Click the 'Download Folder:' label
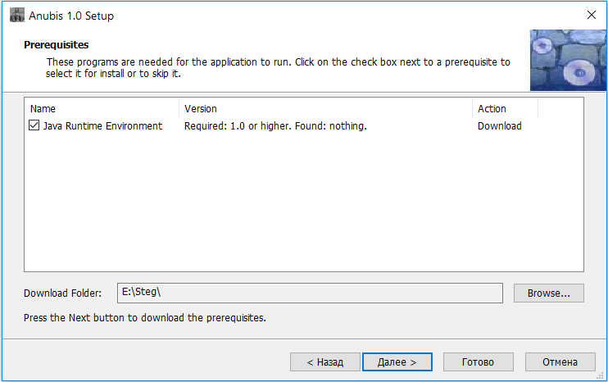Screen dimensions: 608x382 (x=63, y=293)
